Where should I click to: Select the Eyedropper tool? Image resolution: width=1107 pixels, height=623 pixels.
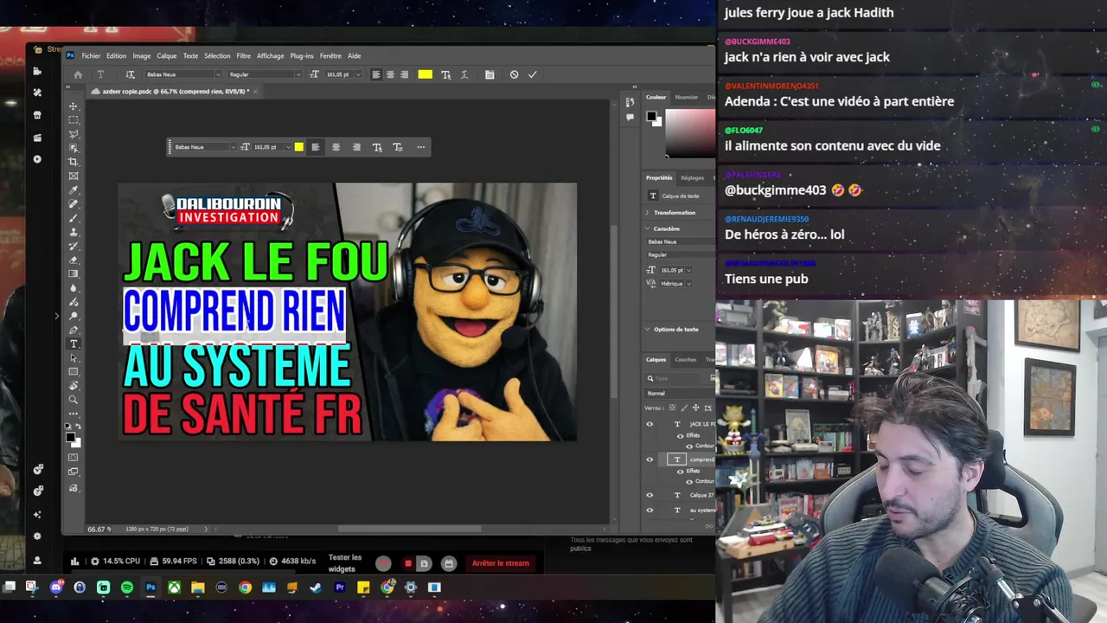[74, 190]
